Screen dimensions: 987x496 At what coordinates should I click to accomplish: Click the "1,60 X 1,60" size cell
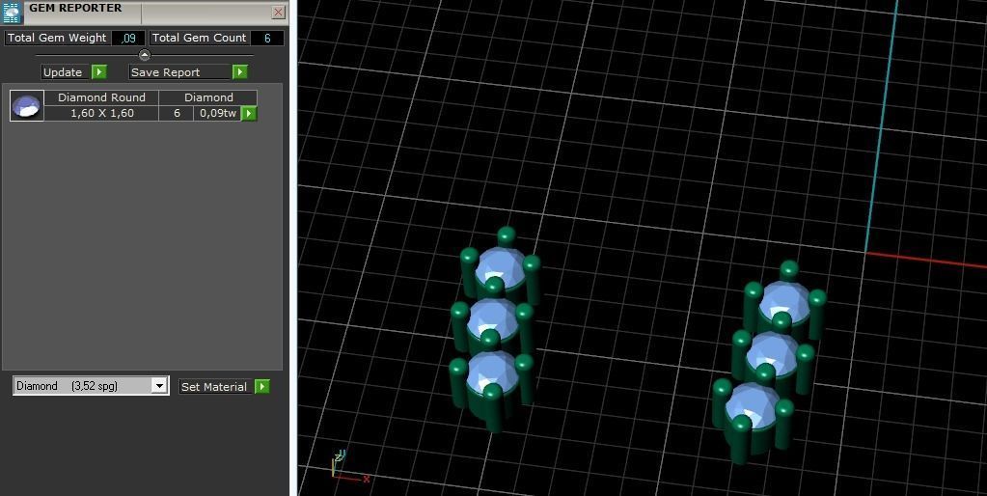pos(101,113)
